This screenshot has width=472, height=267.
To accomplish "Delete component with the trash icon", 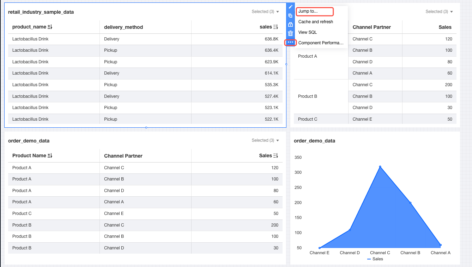I will point(291,33).
